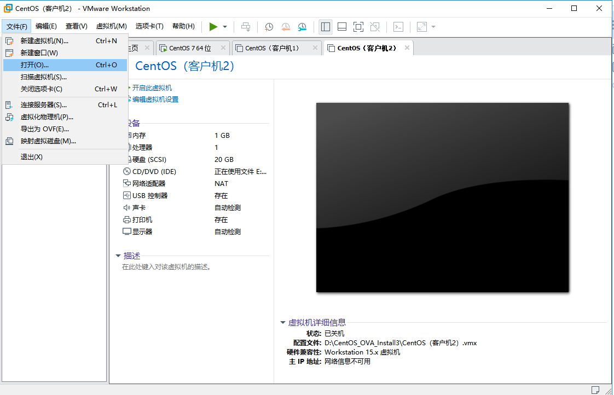Click the new window icon in menu
This screenshot has height=395, width=614.
pyautogui.click(x=9, y=53)
